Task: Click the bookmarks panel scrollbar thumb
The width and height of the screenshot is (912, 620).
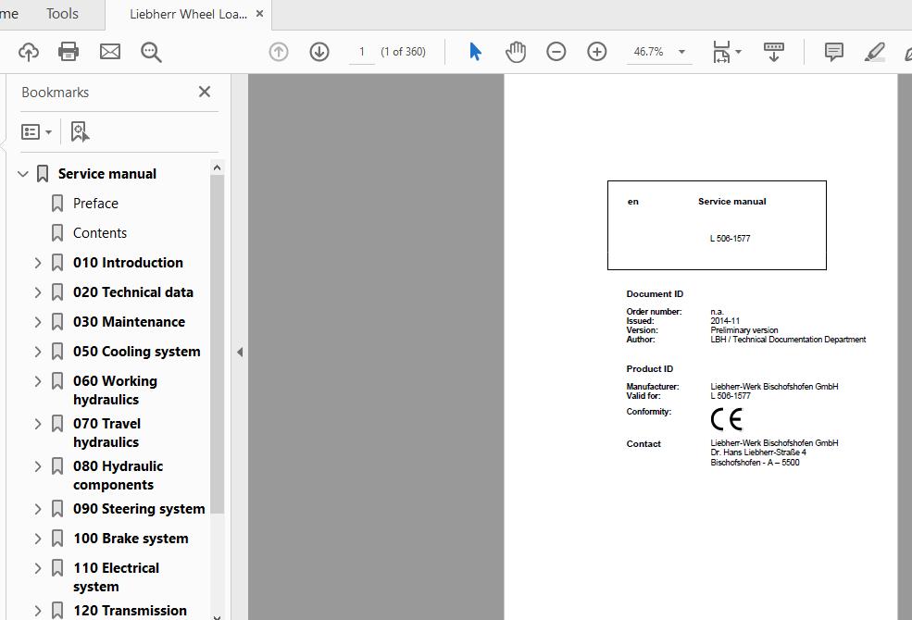Action: coord(217,344)
